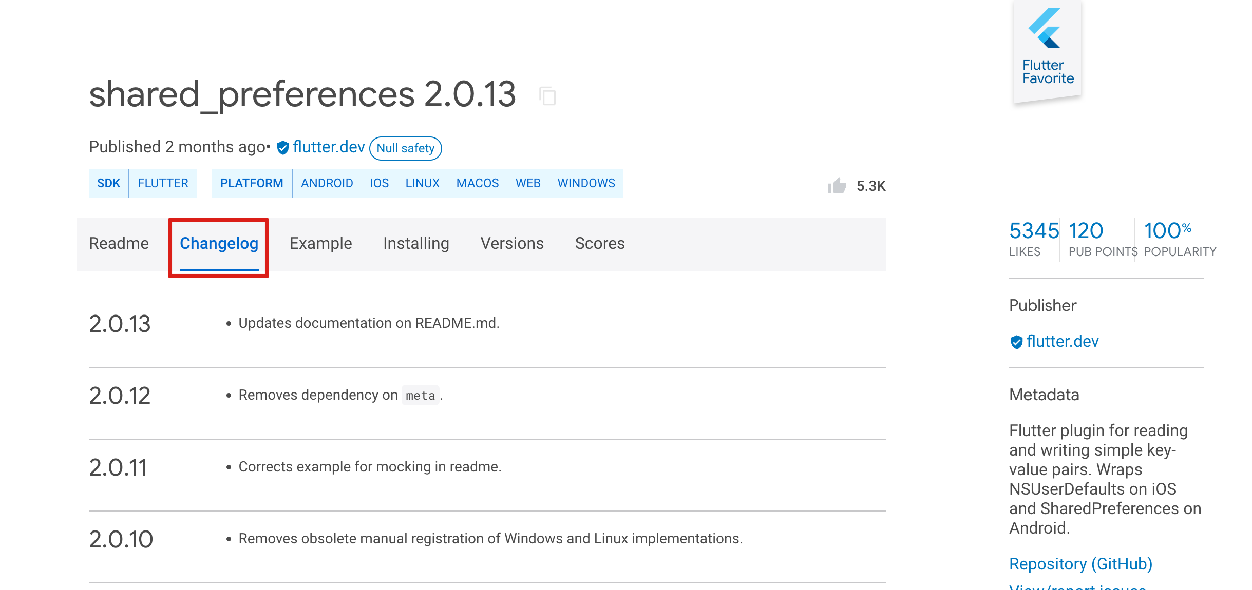Click verified shield next to flutter.dev in header
Image resolution: width=1252 pixels, height=590 pixels.
coord(283,148)
